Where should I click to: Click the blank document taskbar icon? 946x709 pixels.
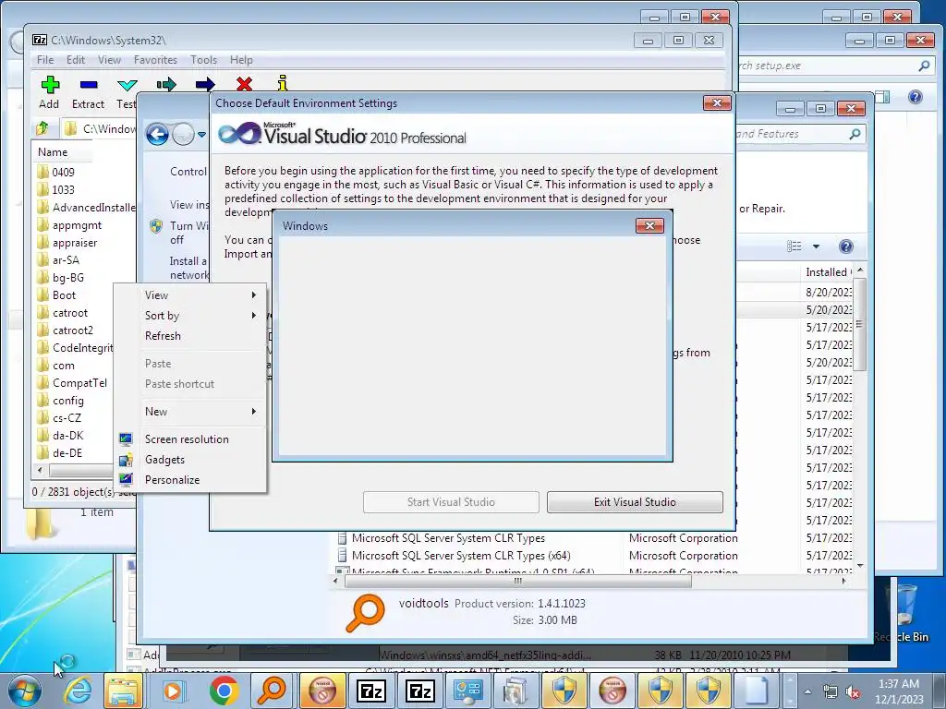pyautogui.click(x=757, y=691)
